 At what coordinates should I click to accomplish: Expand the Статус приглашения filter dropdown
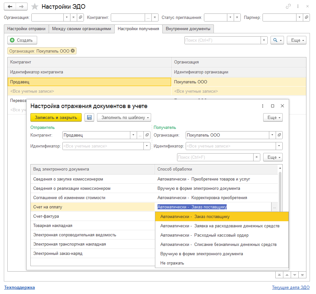230,17
